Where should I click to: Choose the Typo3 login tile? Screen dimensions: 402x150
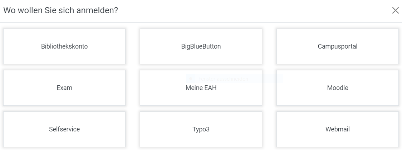201,129
